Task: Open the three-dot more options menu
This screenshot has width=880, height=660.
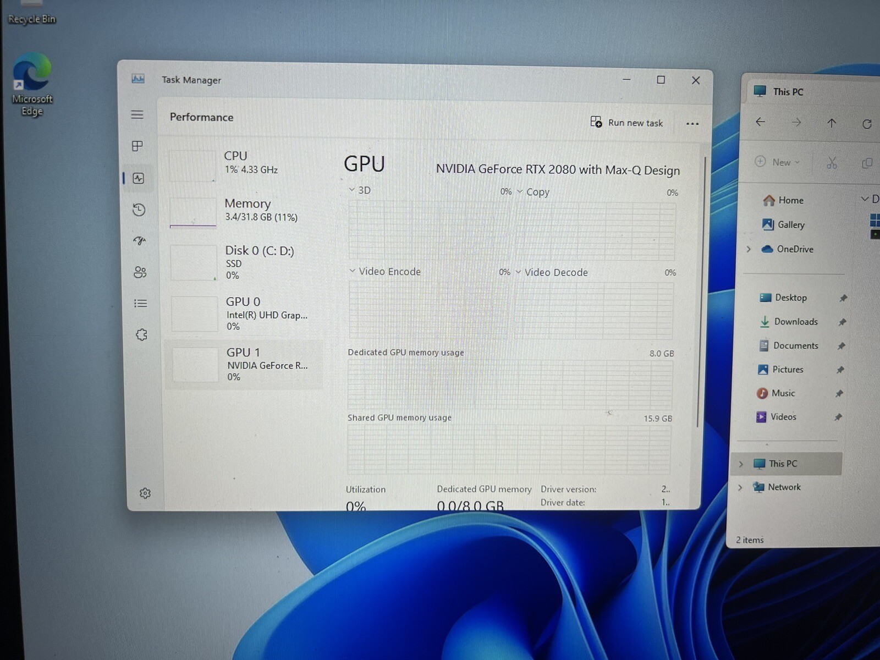Action: pyautogui.click(x=692, y=124)
